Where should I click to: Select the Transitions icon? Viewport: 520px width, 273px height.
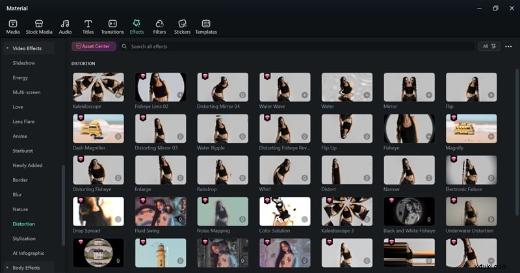coord(112,26)
